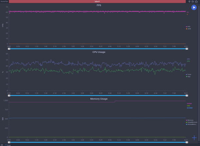Click the purple memory line step near 5:00

[x=115, y=101]
